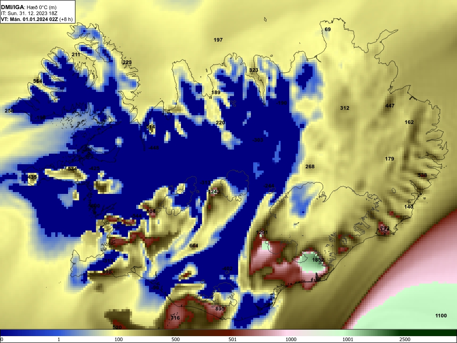Click the value 179 in the east

click(x=389, y=159)
